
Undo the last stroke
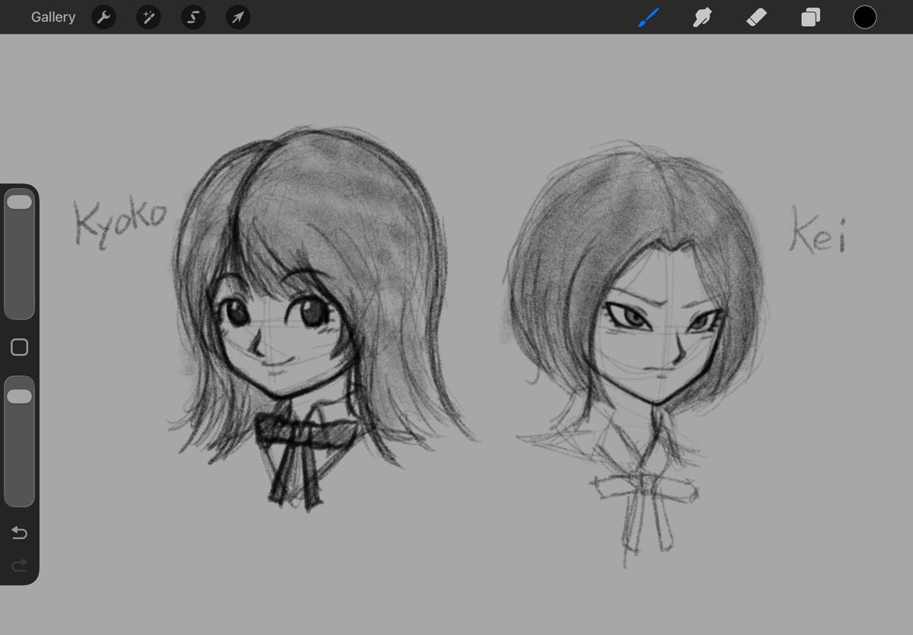(20, 532)
